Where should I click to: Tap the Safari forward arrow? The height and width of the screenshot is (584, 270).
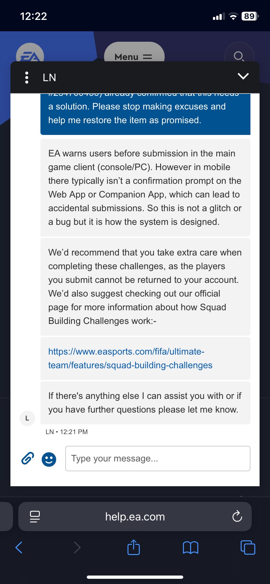(77, 547)
